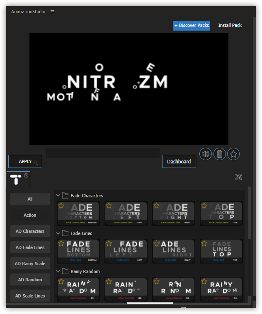Image resolution: width=262 pixels, height=314 pixels.
Task: Select the AD Random category
Action: [30, 280]
